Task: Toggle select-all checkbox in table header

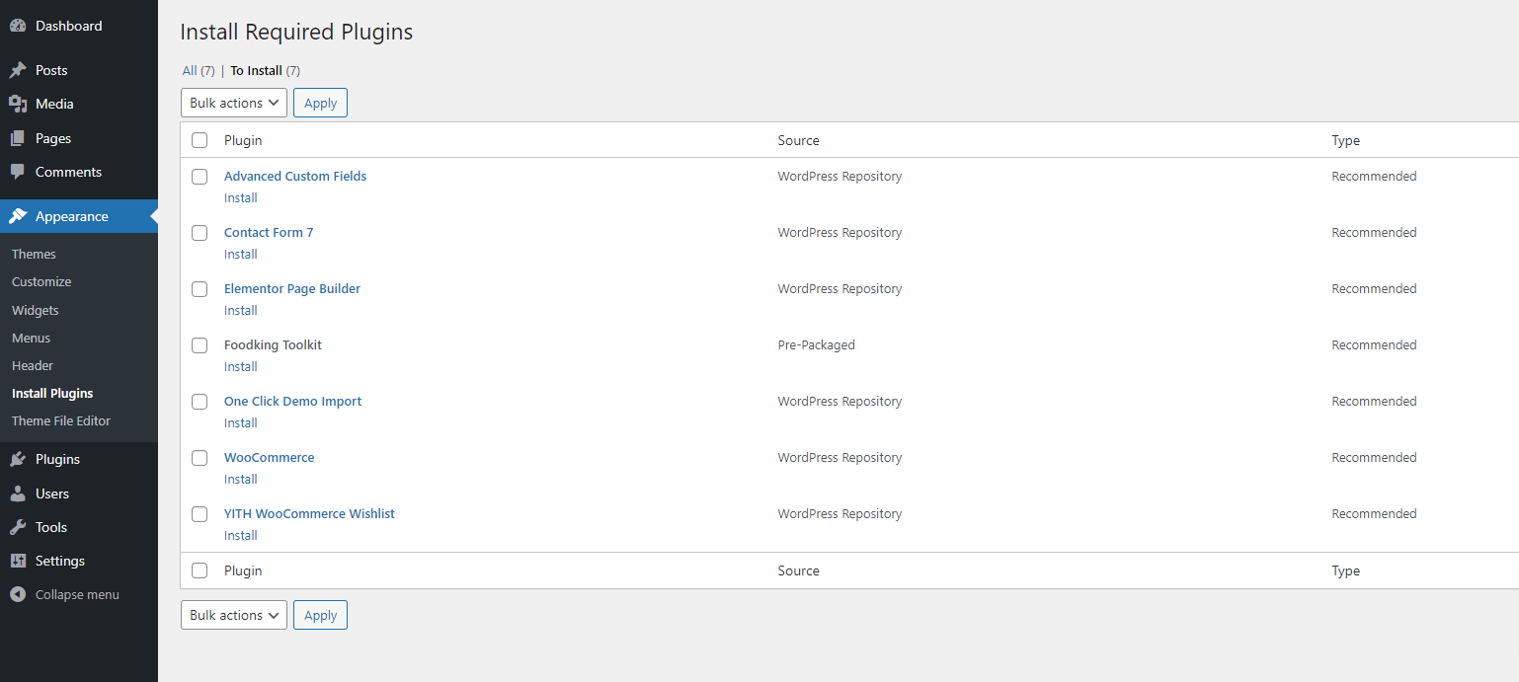Action: click(x=200, y=140)
